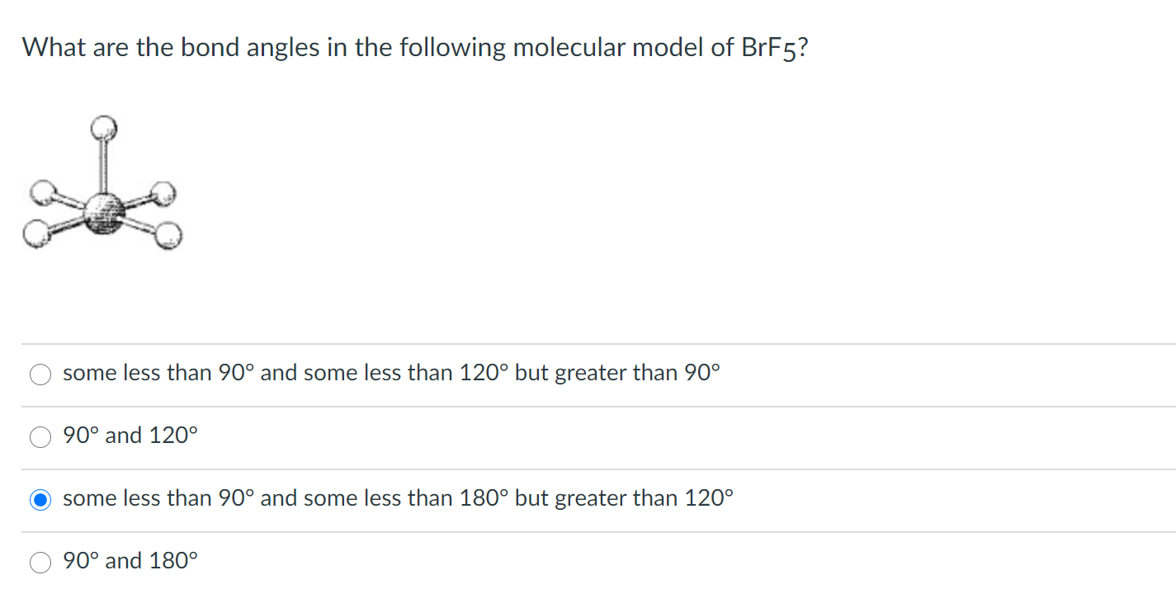Click the answer text '90° and 180°'
The height and width of the screenshot is (608, 1176).
coord(130,561)
